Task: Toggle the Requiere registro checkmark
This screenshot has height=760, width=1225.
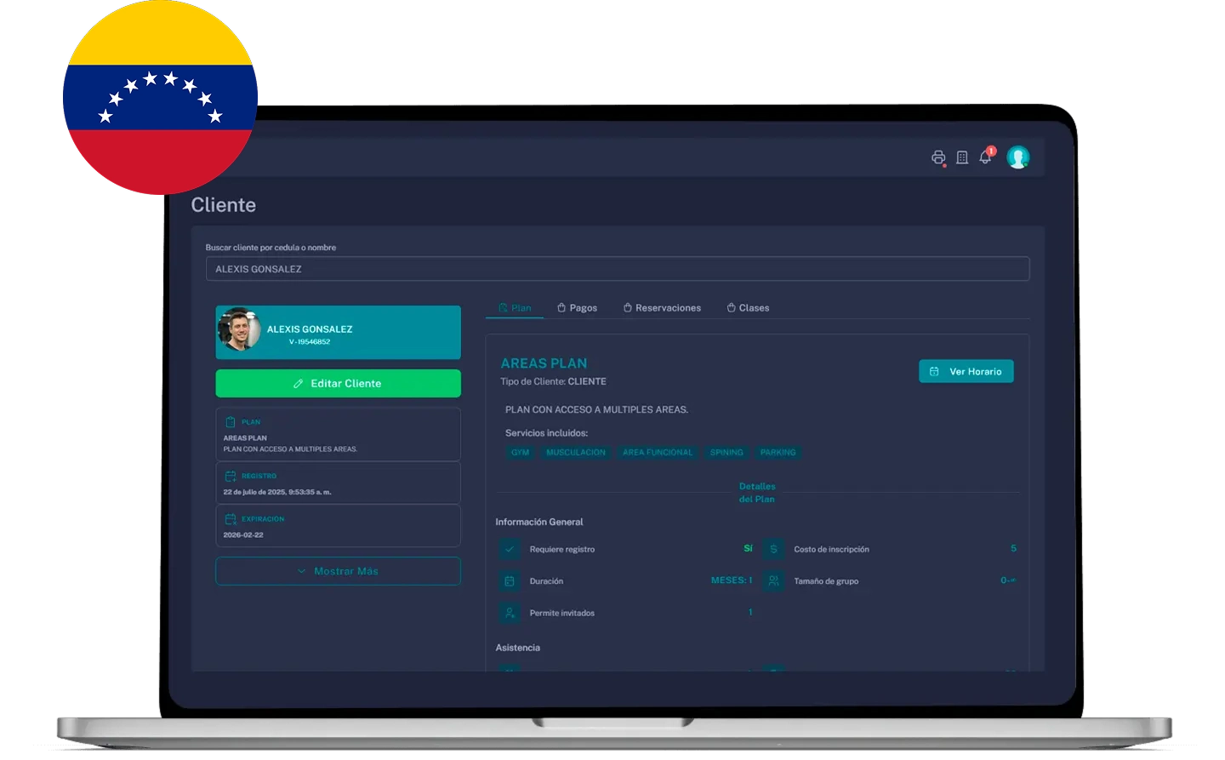Action: (510, 549)
